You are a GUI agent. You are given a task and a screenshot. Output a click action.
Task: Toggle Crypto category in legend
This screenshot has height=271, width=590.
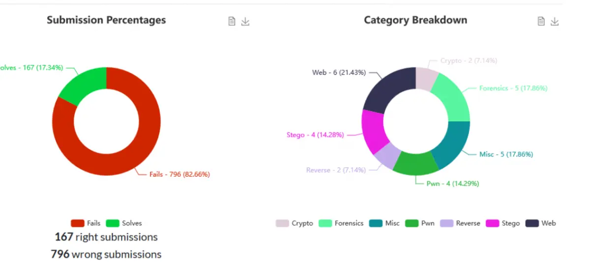tap(294, 223)
